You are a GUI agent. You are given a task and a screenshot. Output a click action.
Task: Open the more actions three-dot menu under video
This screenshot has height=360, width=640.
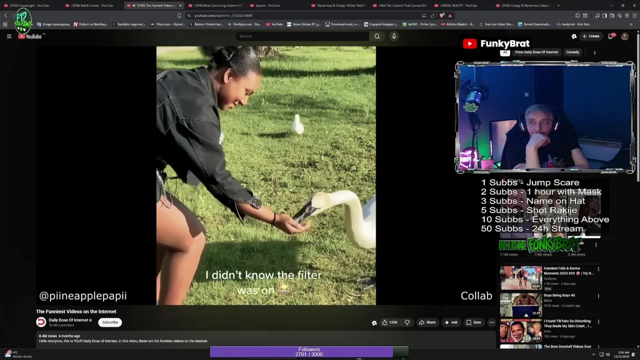(x=491, y=322)
